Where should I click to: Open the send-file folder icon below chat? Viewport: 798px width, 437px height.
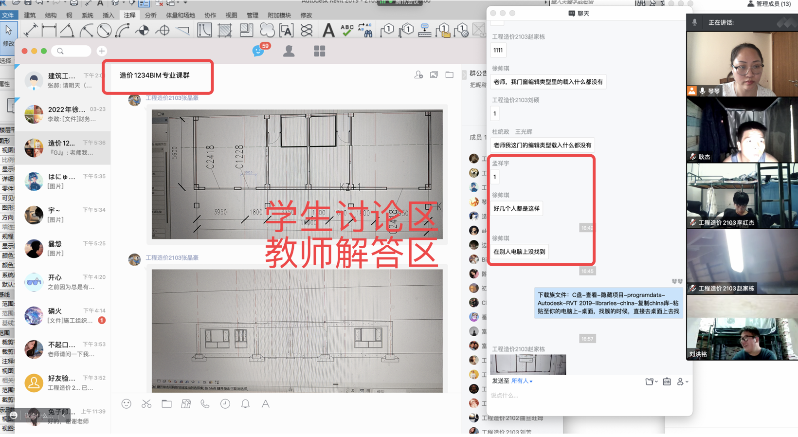tap(166, 404)
